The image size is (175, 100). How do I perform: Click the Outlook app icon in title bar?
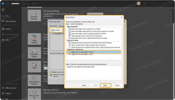(x=3, y=3)
